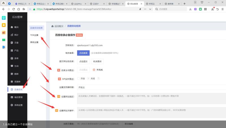
Task: Switch to the 乔拓云_百 tab with Baidu paw
Action: (22, 4)
